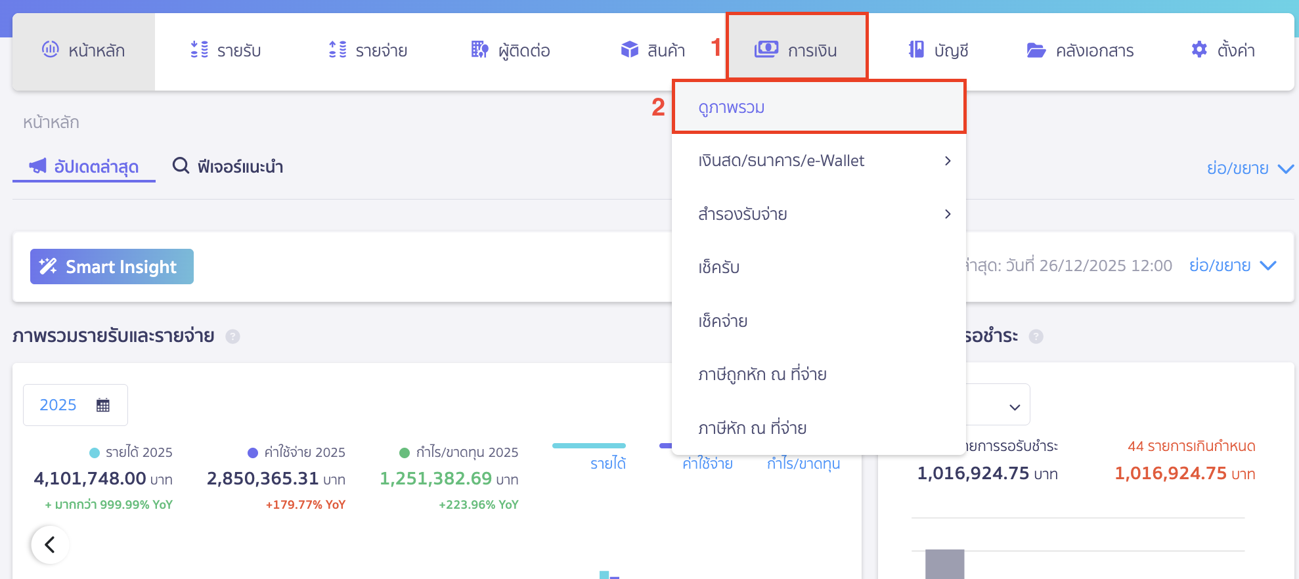Click the calendar icon in year field
The image size is (1299, 579).
click(103, 405)
